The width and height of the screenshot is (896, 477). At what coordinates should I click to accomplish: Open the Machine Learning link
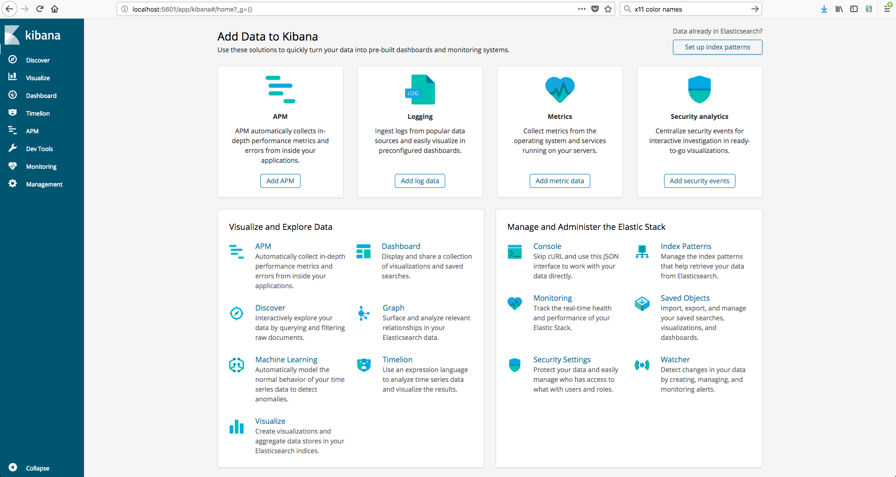tap(286, 359)
